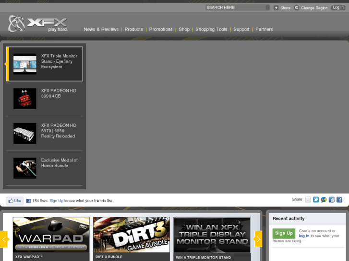Open the Partners menu
The height and width of the screenshot is (261, 349).
(x=264, y=29)
